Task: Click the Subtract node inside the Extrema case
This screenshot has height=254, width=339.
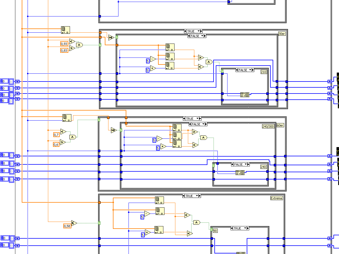Action: pyautogui.click(x=147, y=214)
